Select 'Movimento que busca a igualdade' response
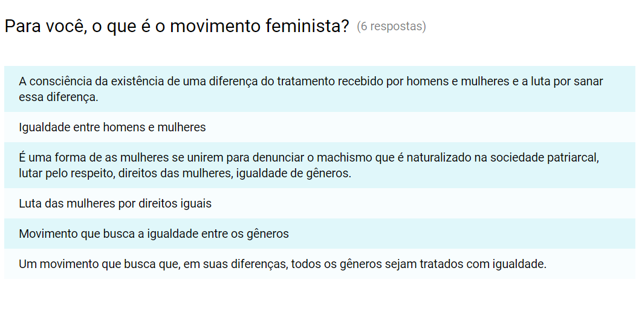 pyautogui.click(x=154, y=234)
